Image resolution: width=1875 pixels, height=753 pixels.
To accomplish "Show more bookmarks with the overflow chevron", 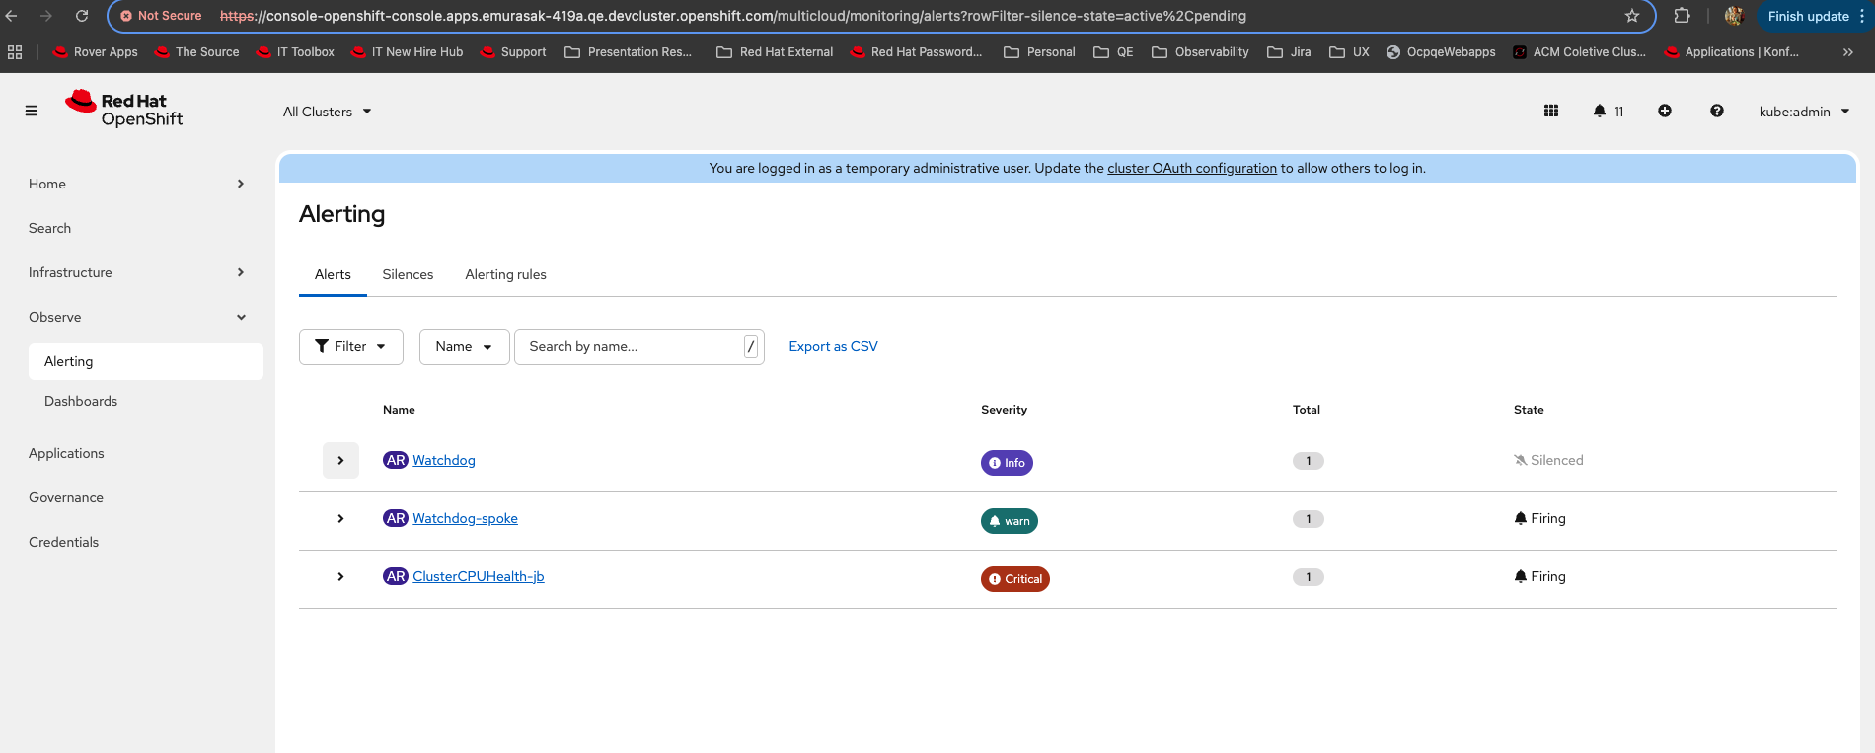I will 1847,52.
